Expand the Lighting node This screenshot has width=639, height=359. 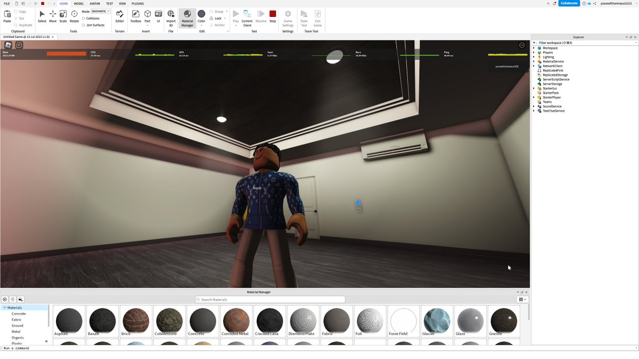coord(534,57)
